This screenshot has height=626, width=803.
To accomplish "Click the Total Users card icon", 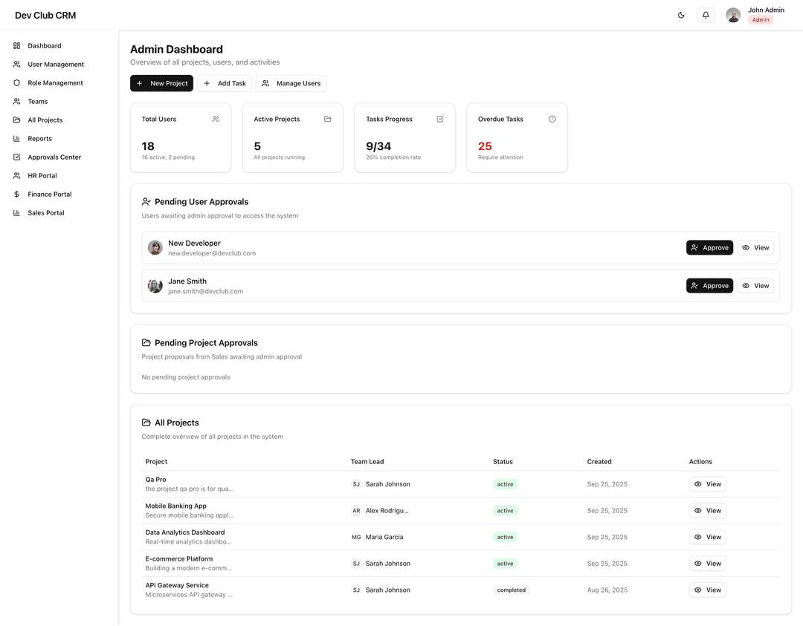I will click(216, 119).
